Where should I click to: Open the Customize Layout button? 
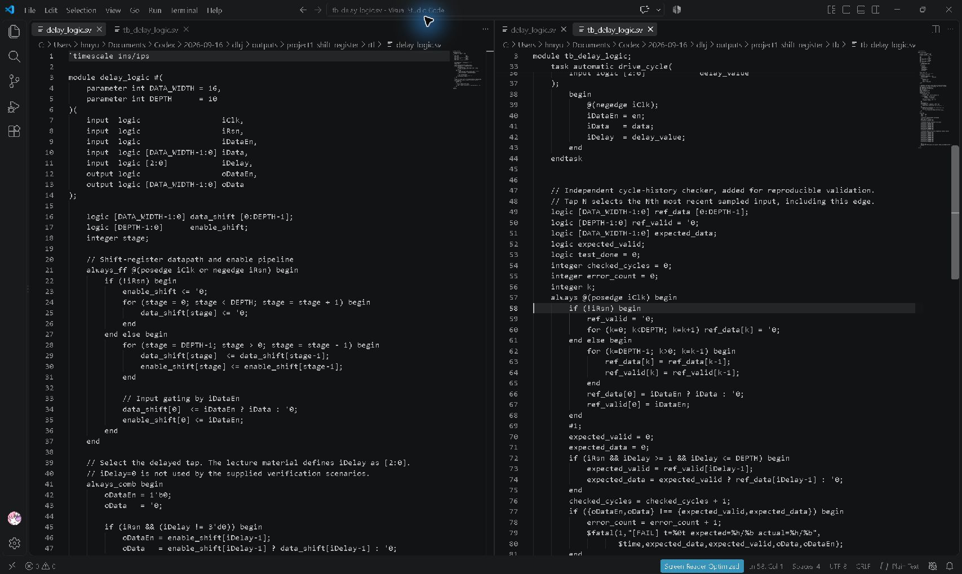tap(831, 10)
